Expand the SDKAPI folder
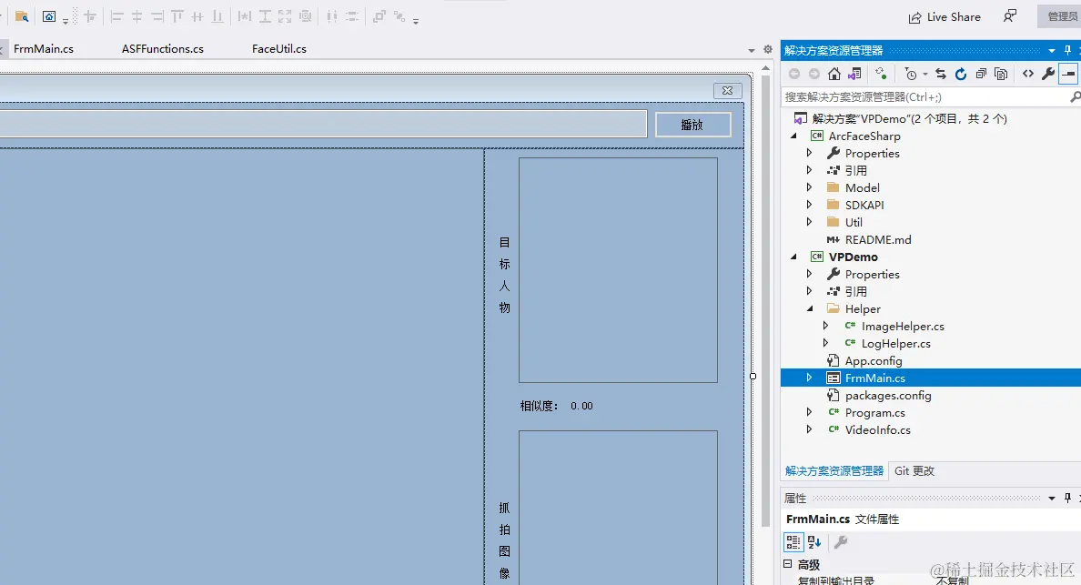 click(809, 205)
